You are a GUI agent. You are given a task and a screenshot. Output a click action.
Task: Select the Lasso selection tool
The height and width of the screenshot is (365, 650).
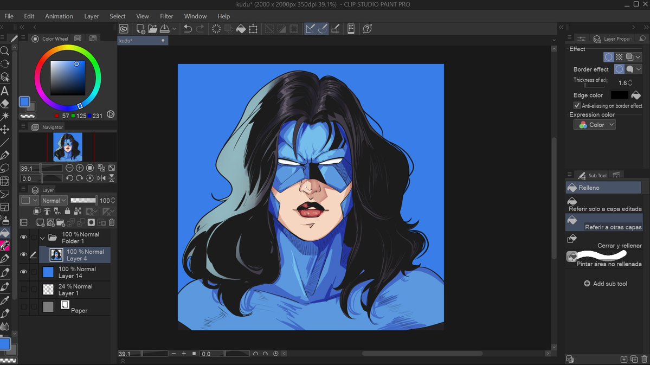[5, 168]
